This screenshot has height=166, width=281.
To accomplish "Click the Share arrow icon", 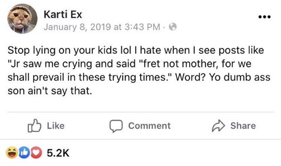I will (218, 126).
